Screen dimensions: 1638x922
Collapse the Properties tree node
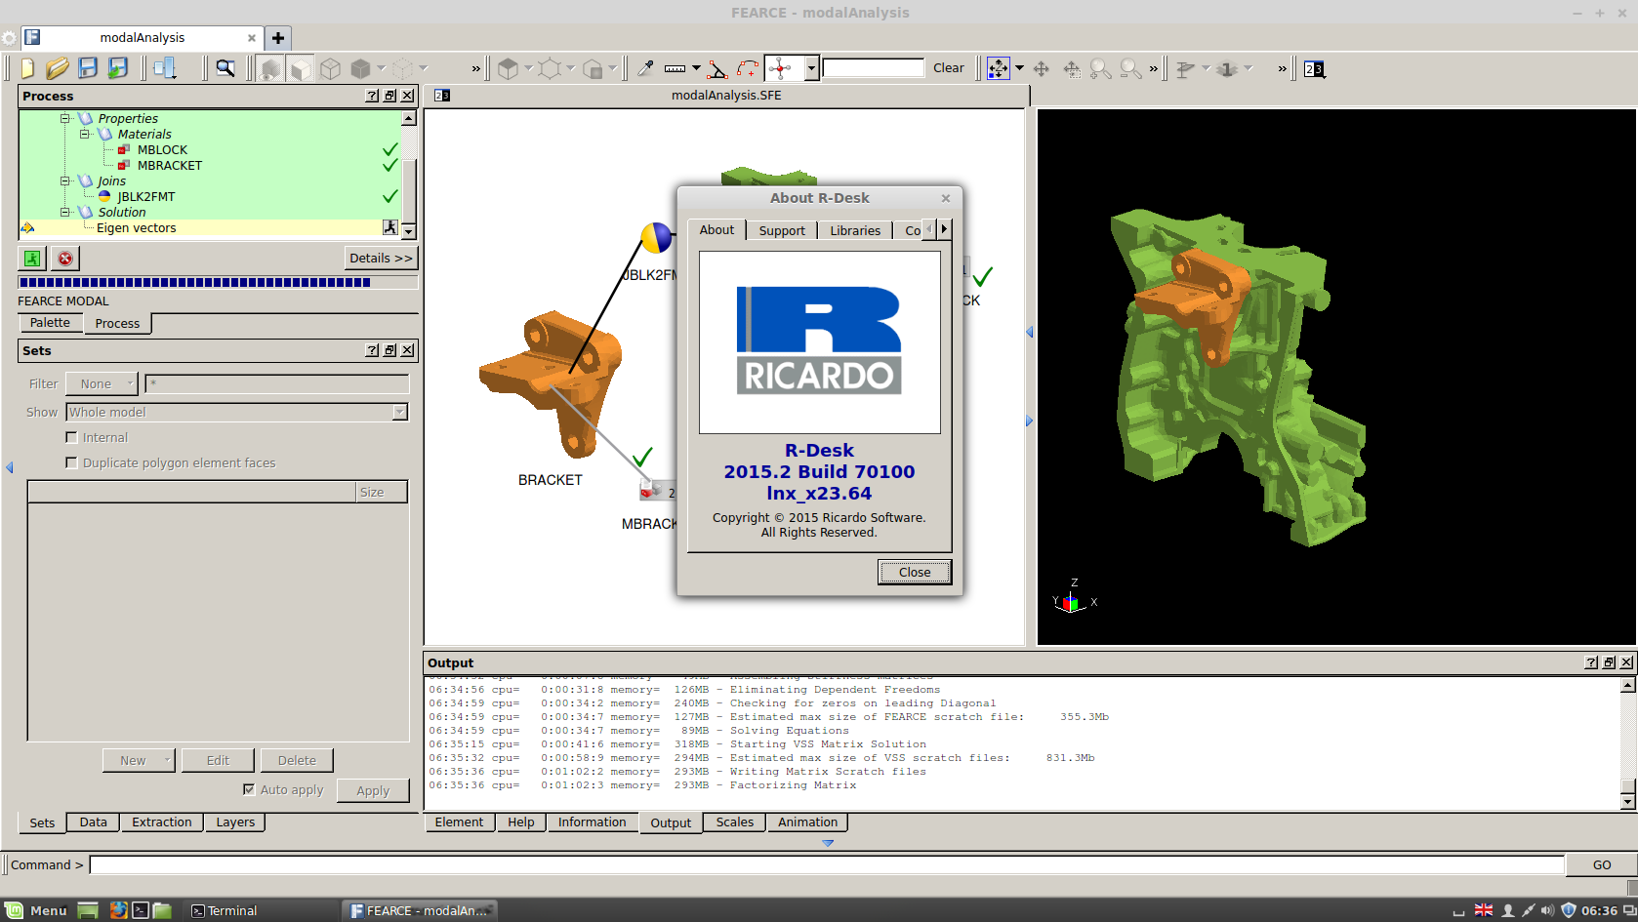pyautogui.click(x=65, y=118)
